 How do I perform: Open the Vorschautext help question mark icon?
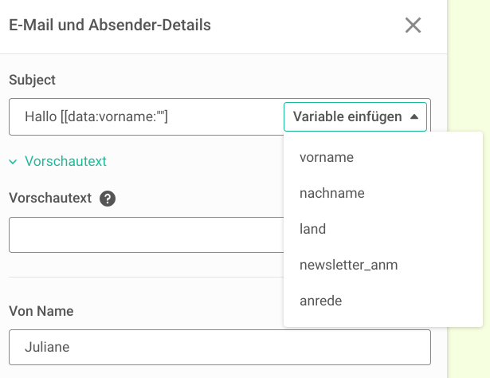[x=108, y=199]
